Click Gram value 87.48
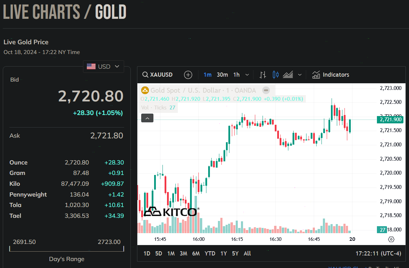The height and width of the screenshot is (268, 409). [x=81, y=173]
